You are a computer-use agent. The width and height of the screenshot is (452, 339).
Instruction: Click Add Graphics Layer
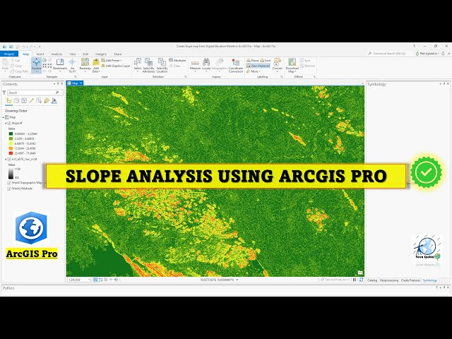[116, 66]
